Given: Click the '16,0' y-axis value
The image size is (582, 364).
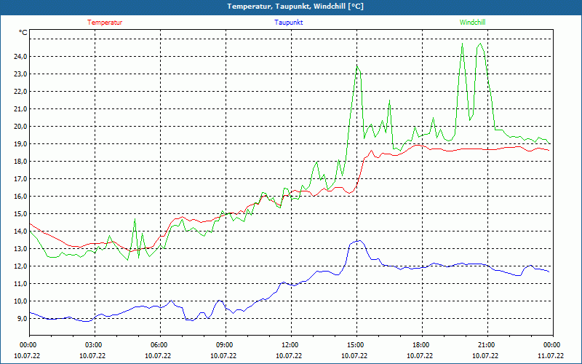Looking at the screenshot, I should click(x=20, y=196).
